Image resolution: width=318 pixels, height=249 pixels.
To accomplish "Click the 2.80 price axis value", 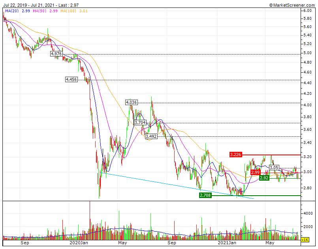I will point(307,188).
